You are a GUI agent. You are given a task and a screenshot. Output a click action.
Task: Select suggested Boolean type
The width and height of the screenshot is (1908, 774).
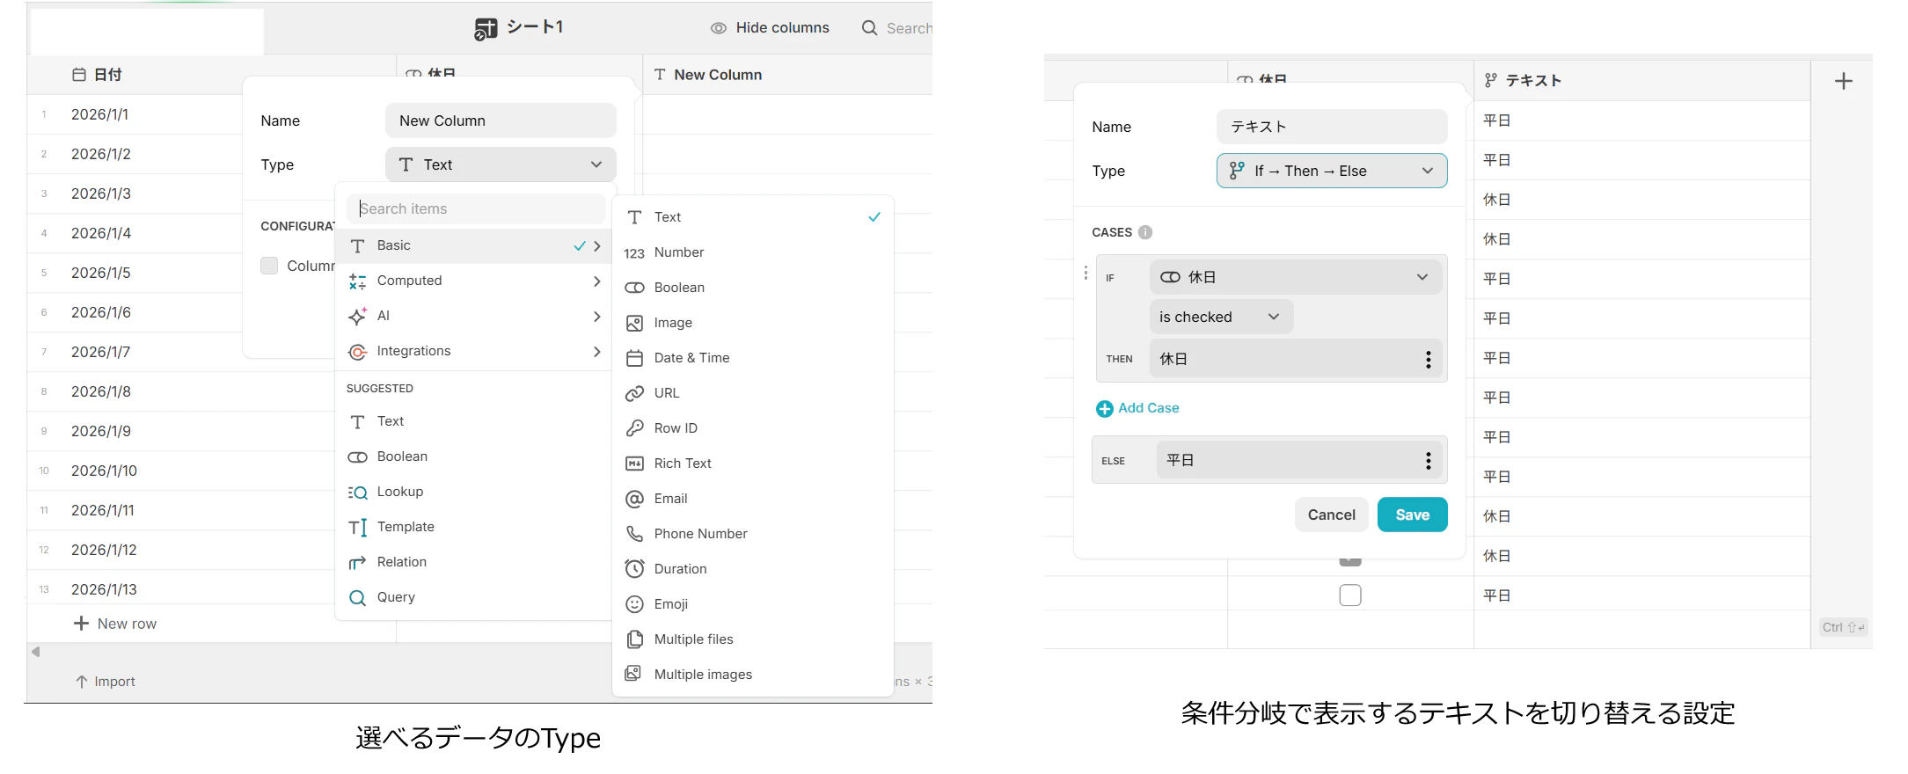[x=475, y=456]
